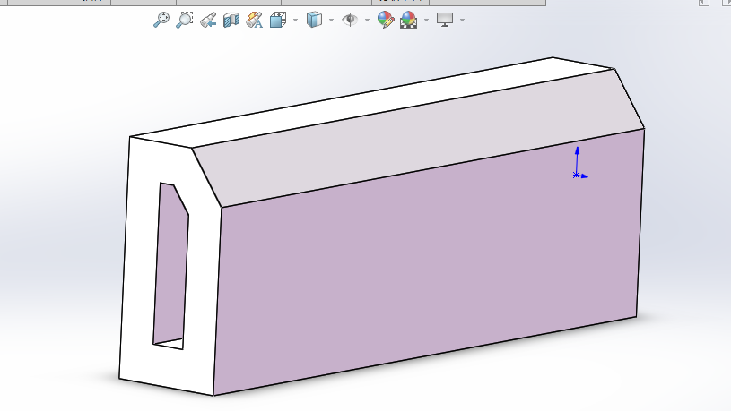The image size is (731, 411).
Task: Open the Display Style dropdown arrow
Action: (331, 20)
